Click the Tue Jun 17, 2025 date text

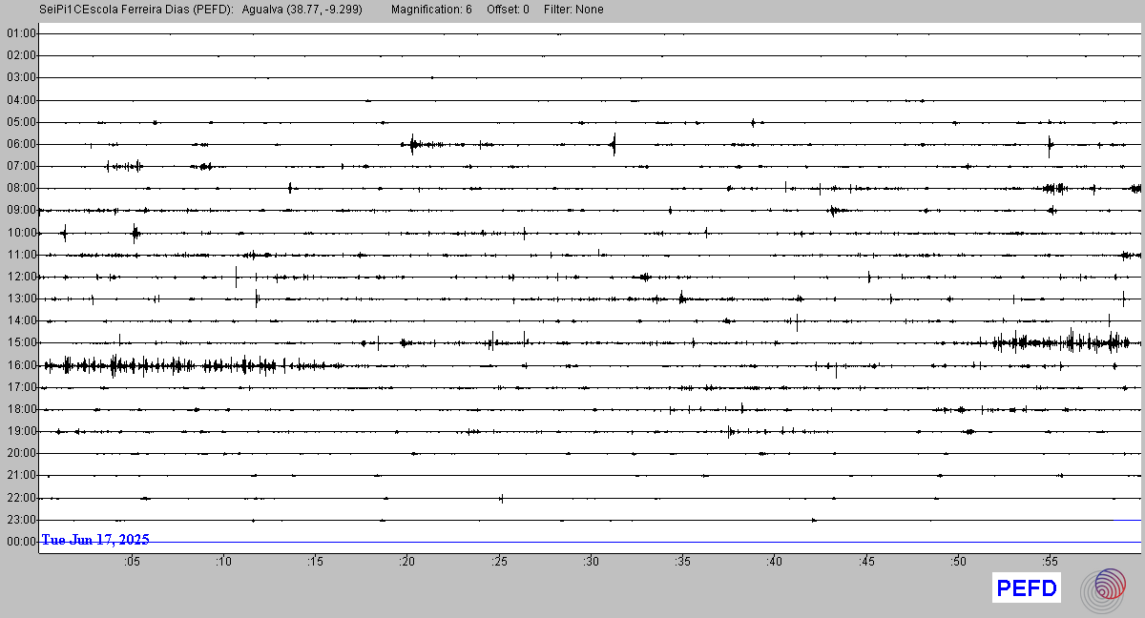pos(95,540)
